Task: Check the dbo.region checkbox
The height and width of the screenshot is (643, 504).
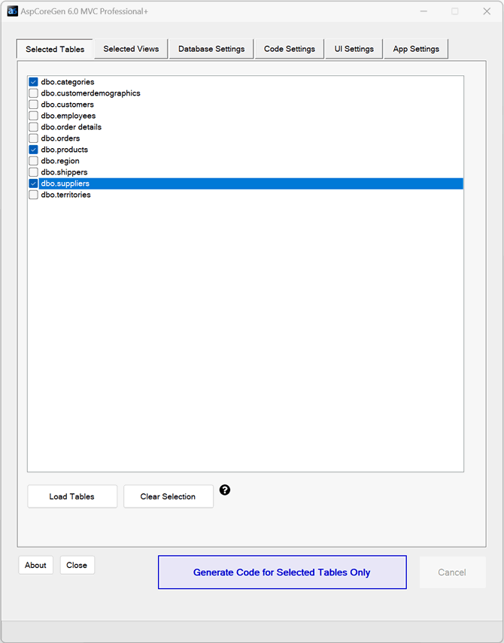Action: (34, 161)
